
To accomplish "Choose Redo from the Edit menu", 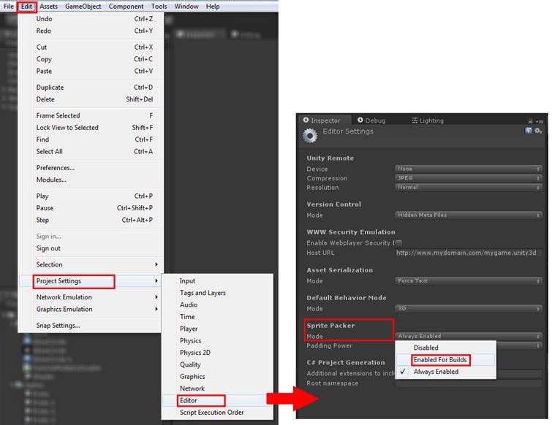I will (91, 31).
